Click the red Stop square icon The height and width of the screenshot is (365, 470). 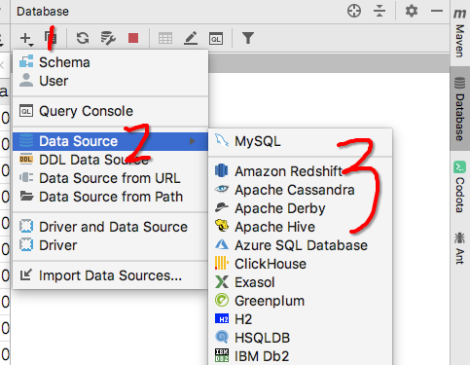[133, 38]
